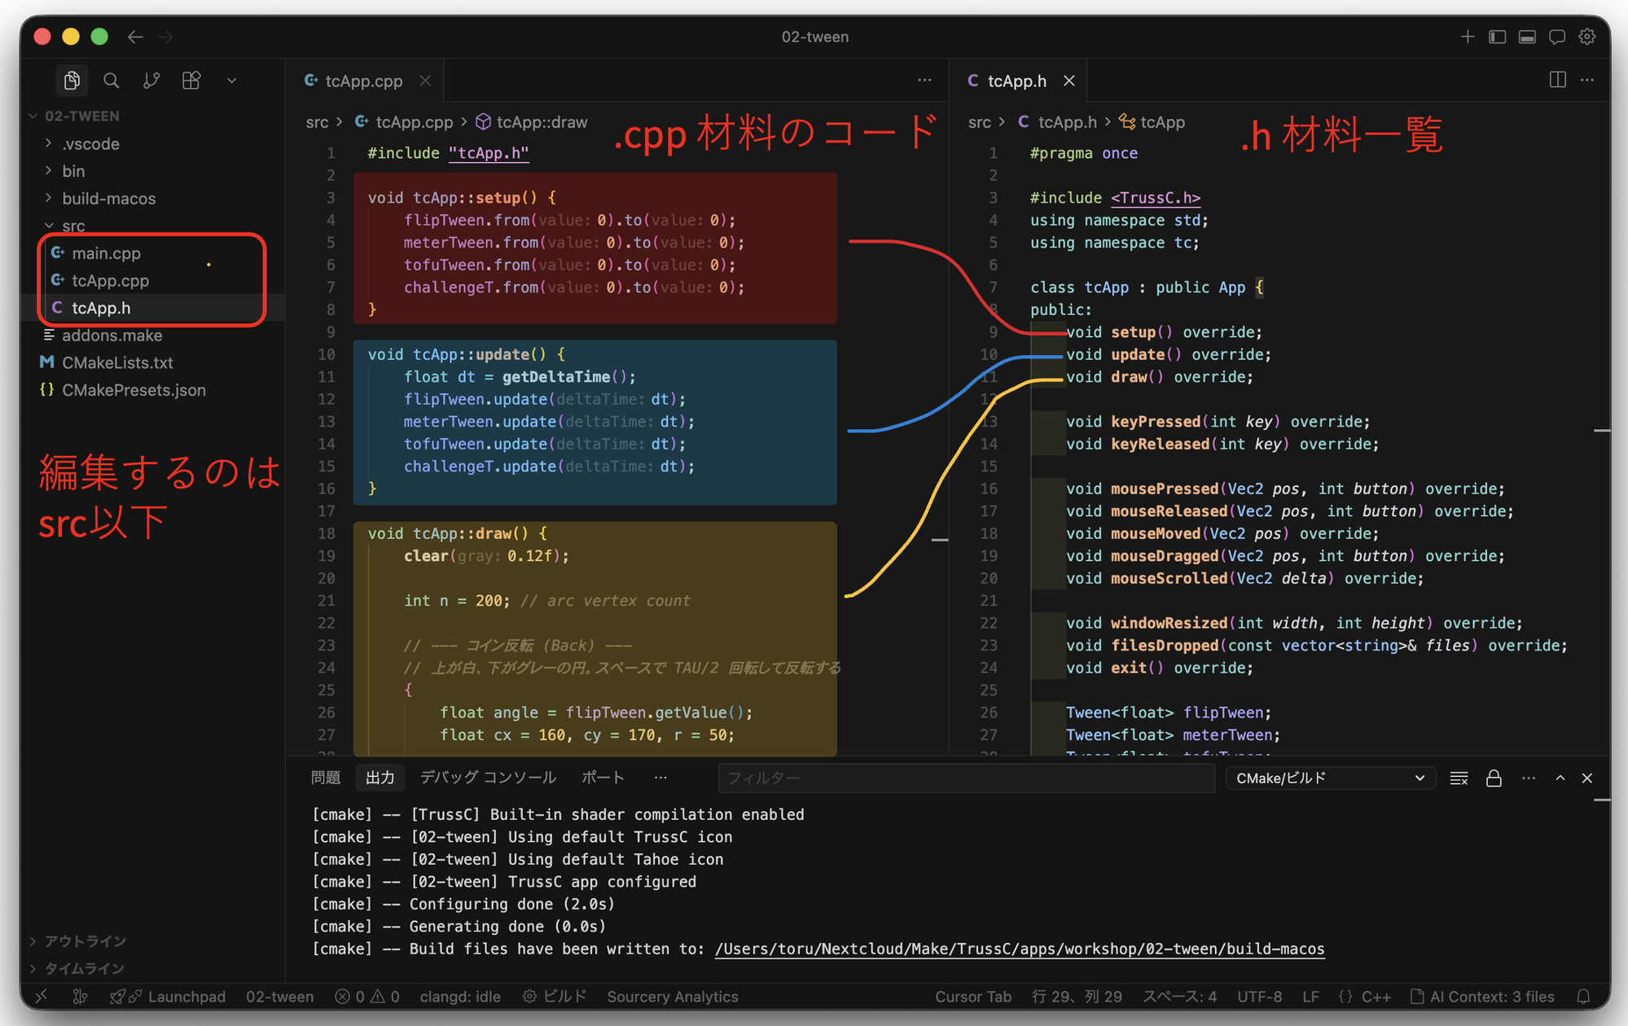Open AI Context: 3 files item
The height and width of the screenshot is (1026, 1628).
1482,997
